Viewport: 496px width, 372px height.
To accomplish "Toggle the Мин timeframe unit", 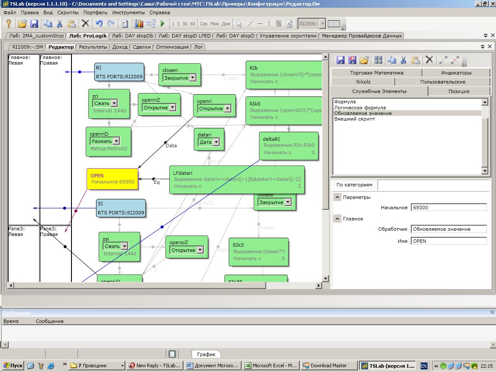I will [215, 24].
